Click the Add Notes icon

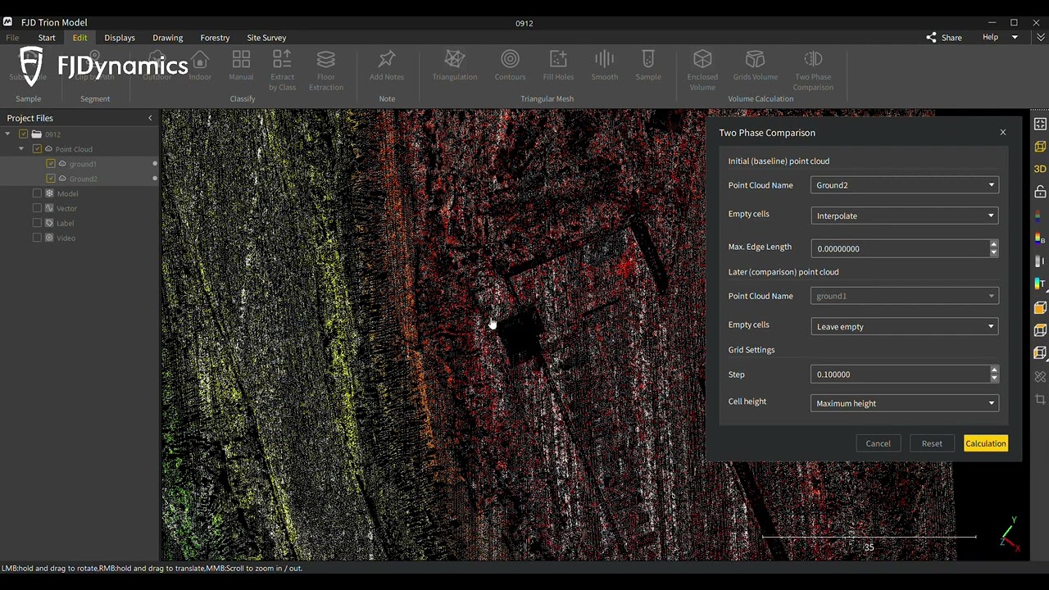pos(387,66)
